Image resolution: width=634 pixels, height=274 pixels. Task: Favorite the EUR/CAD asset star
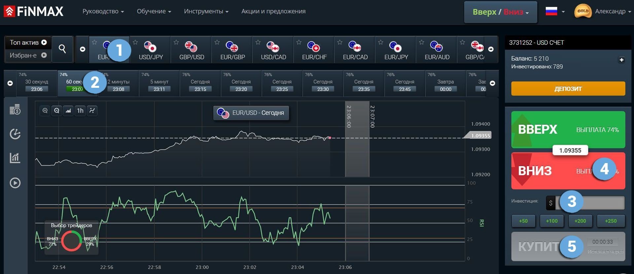point(340,42)
